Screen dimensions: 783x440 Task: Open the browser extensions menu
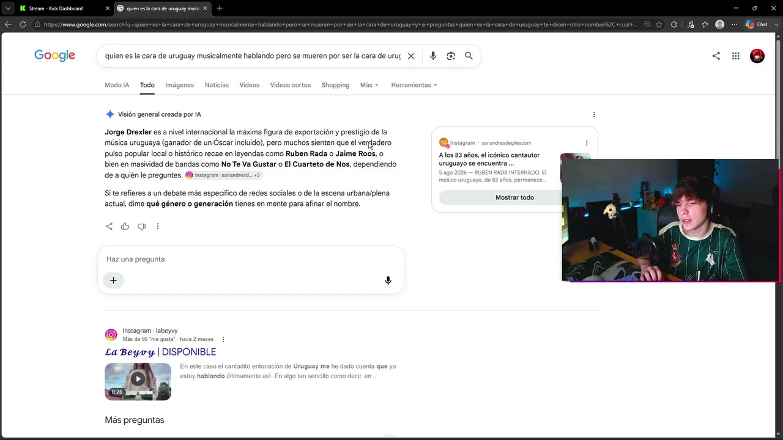click(x=674, y=24)
